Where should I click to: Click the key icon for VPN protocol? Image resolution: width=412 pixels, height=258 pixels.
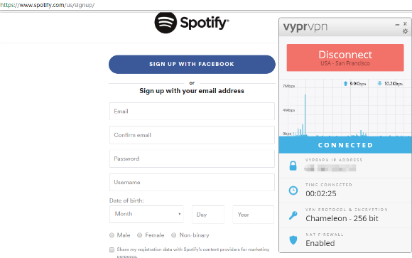pos(293,215)
